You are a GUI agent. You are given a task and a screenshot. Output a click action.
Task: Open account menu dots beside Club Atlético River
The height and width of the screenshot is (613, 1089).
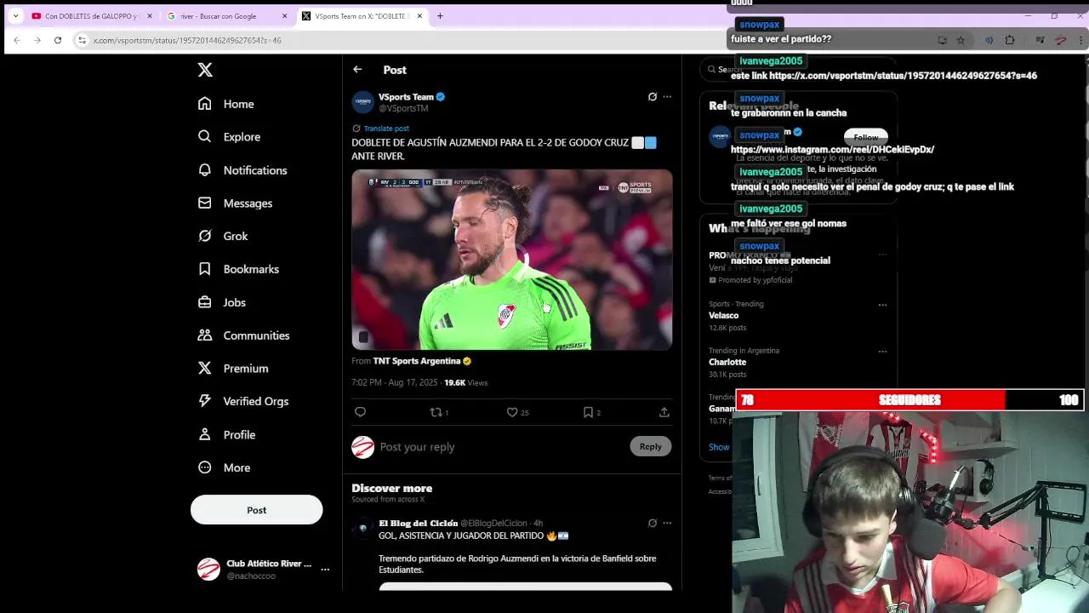325,570
